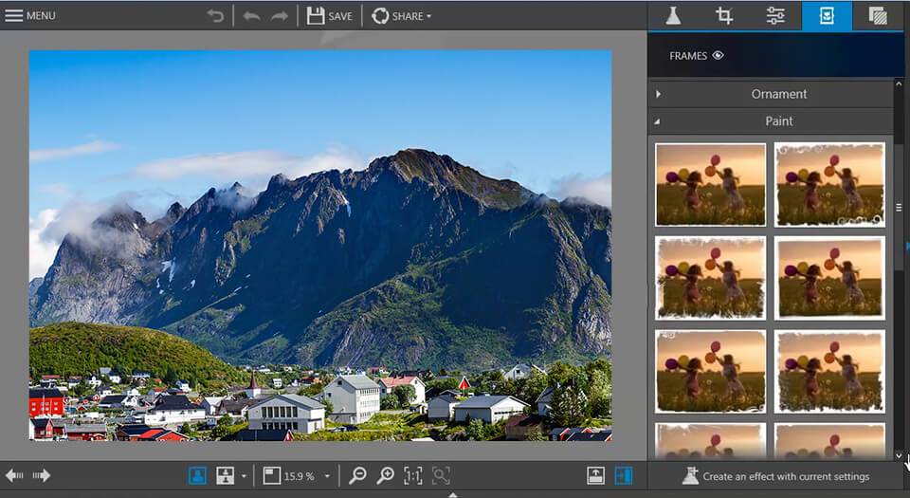
Task: Go to the previous image arrow
Action: click(14, 476)
